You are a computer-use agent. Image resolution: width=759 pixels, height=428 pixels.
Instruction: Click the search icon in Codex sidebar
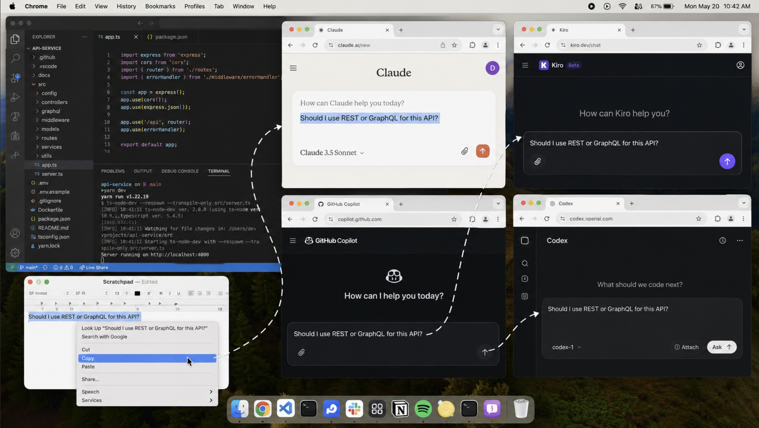pyautogui.click(x=525, y=263)
